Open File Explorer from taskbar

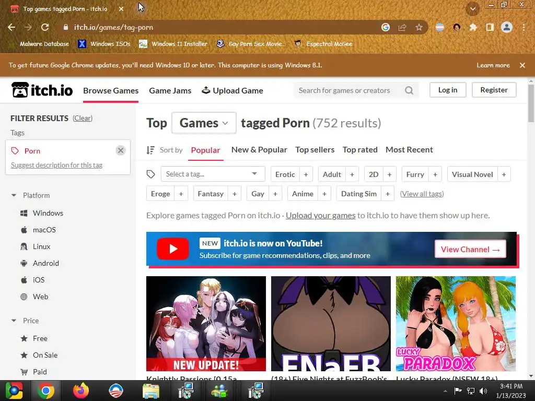pyautogui.click(x=151, y=391)
